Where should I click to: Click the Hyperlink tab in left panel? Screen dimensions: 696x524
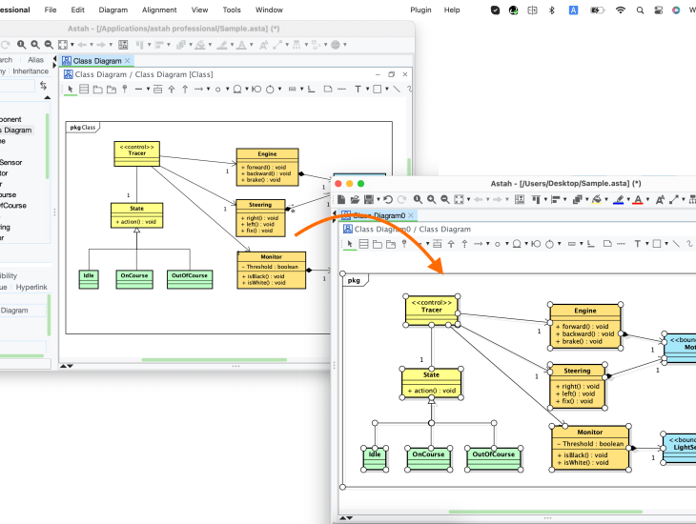31,287
